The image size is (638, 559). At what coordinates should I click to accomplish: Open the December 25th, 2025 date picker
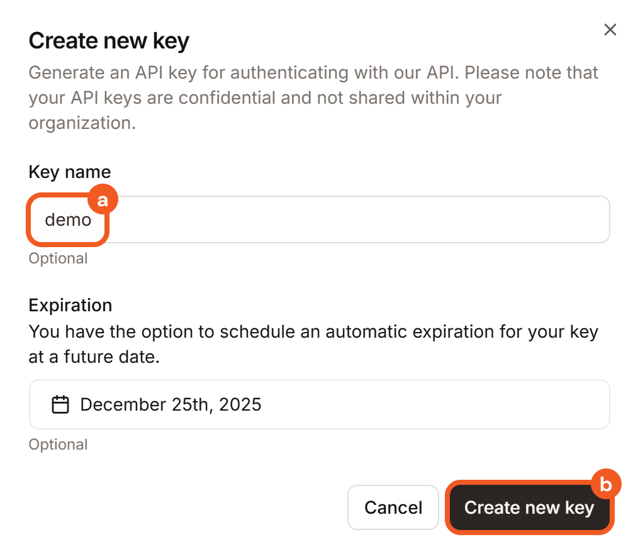171,404
